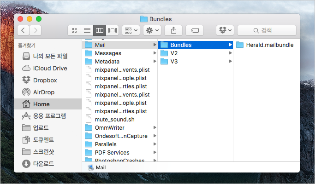Viewport: 315px width, 184px height.
Task: Switch to icon view
Action: point(74,30)
